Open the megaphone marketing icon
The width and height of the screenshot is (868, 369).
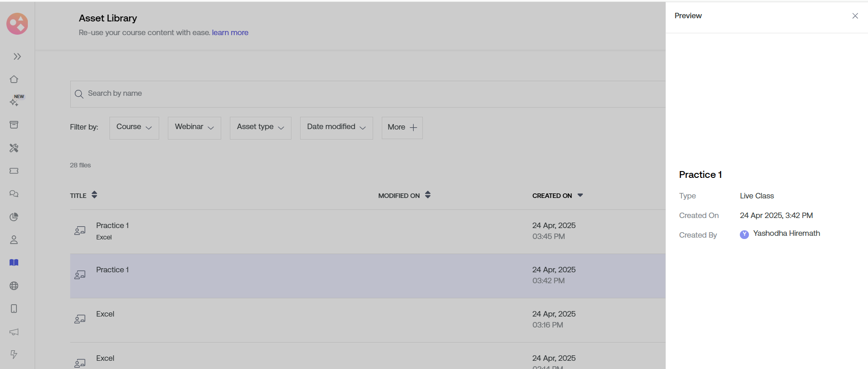click(x=14, y=332)
